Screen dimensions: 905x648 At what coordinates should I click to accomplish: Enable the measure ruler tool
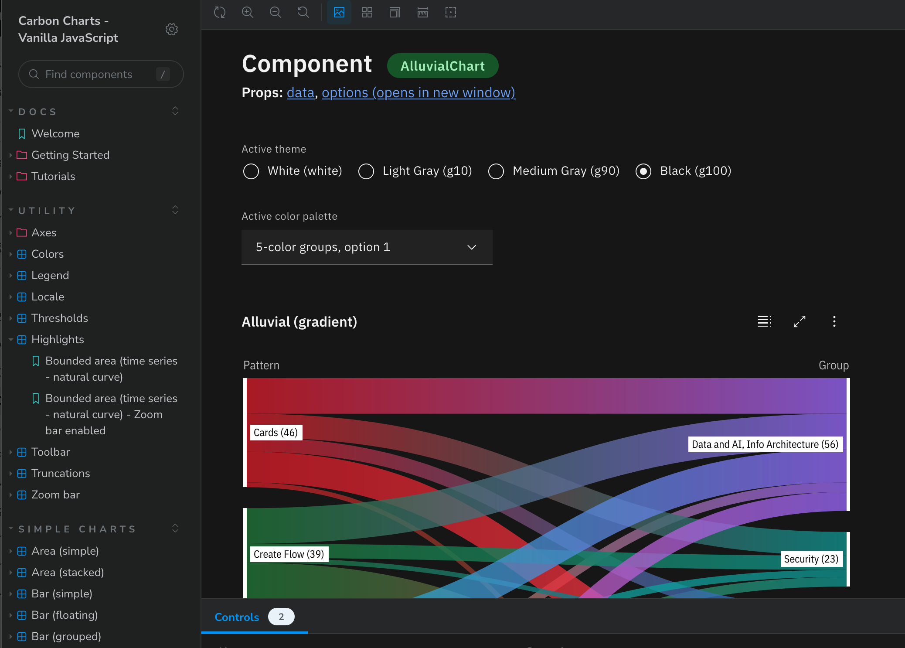pos(423,12)
